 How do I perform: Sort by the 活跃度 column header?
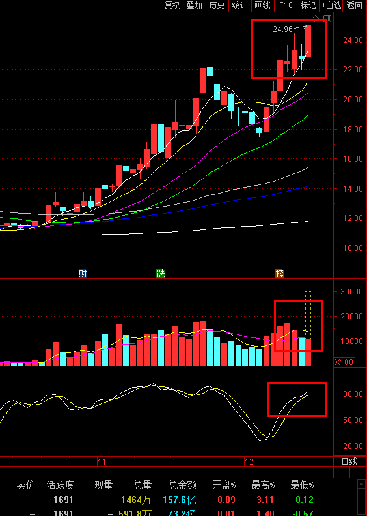pos(60,485)
